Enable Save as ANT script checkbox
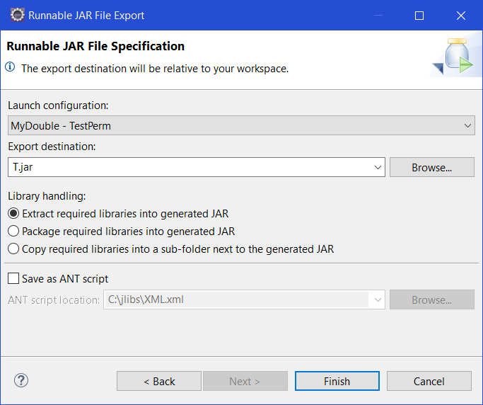Screen dimensions: 483x405 point(13,278)
